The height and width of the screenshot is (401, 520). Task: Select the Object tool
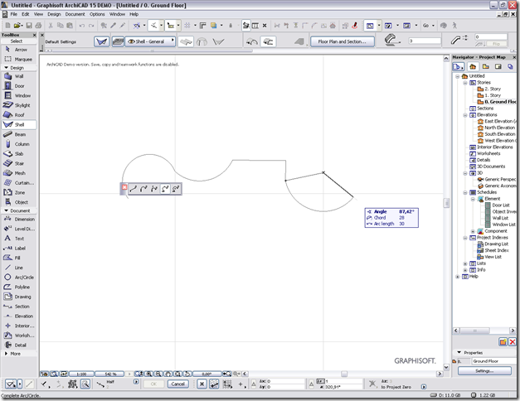(18, 202)
